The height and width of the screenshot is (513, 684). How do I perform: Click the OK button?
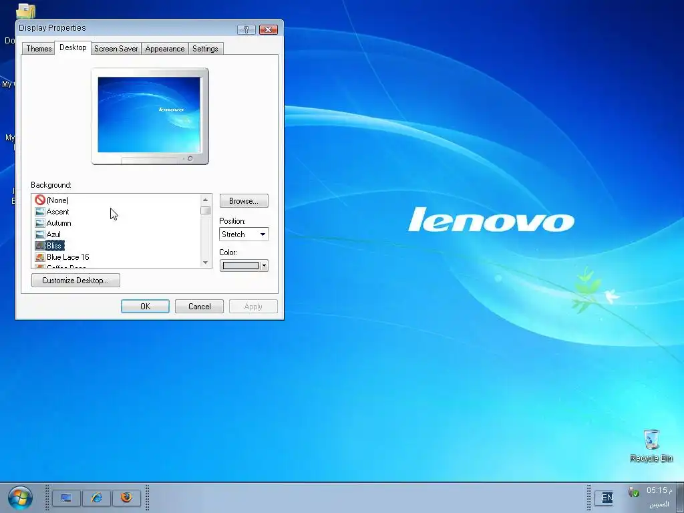click(145, 306)
